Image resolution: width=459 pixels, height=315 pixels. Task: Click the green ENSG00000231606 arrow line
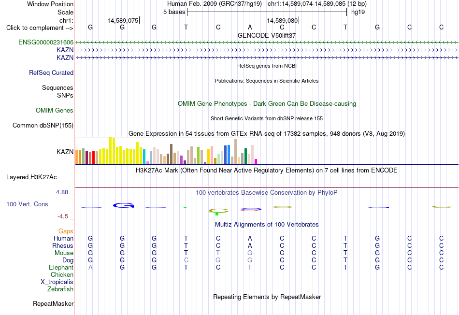click(267, 43)
